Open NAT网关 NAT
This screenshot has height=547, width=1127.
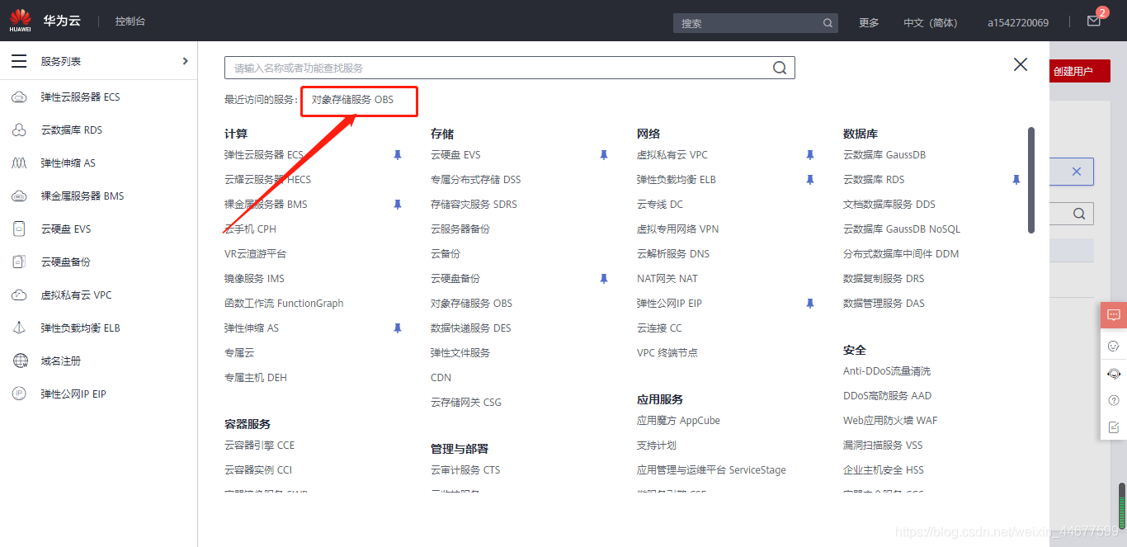point(667,279)
